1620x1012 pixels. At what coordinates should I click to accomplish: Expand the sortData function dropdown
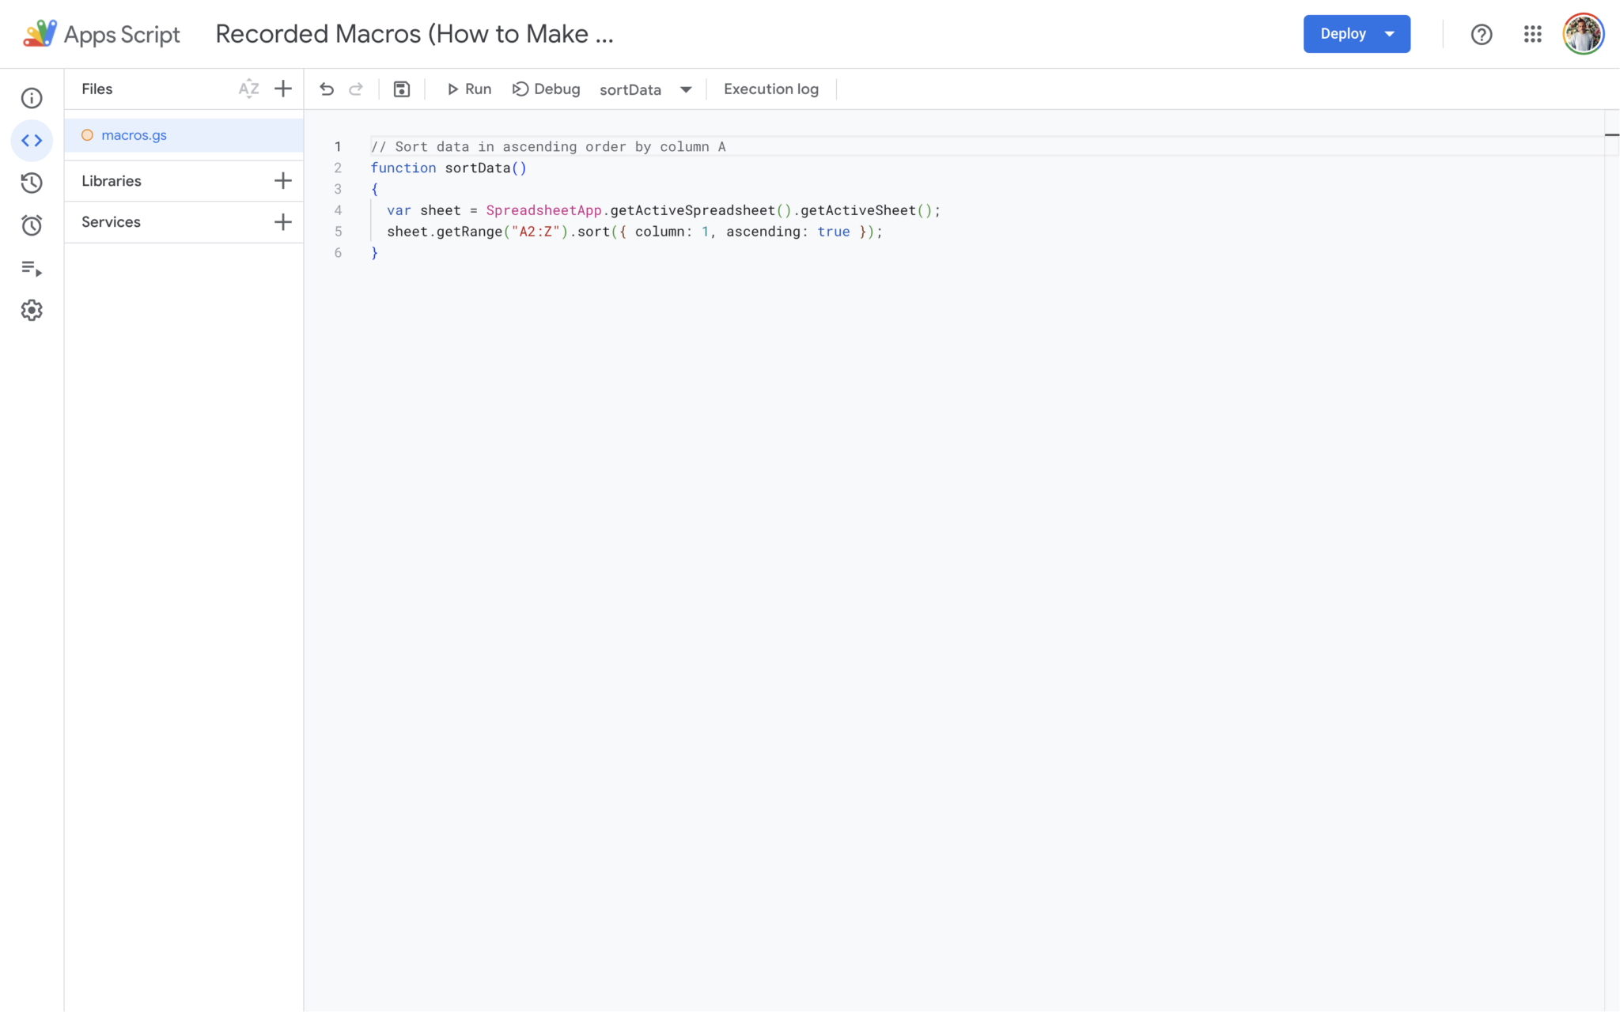coord(685,89)
